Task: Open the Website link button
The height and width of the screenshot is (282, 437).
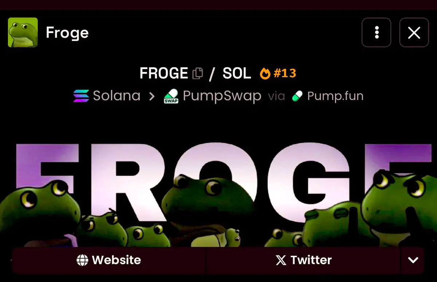Action: (x=109, y=260)
